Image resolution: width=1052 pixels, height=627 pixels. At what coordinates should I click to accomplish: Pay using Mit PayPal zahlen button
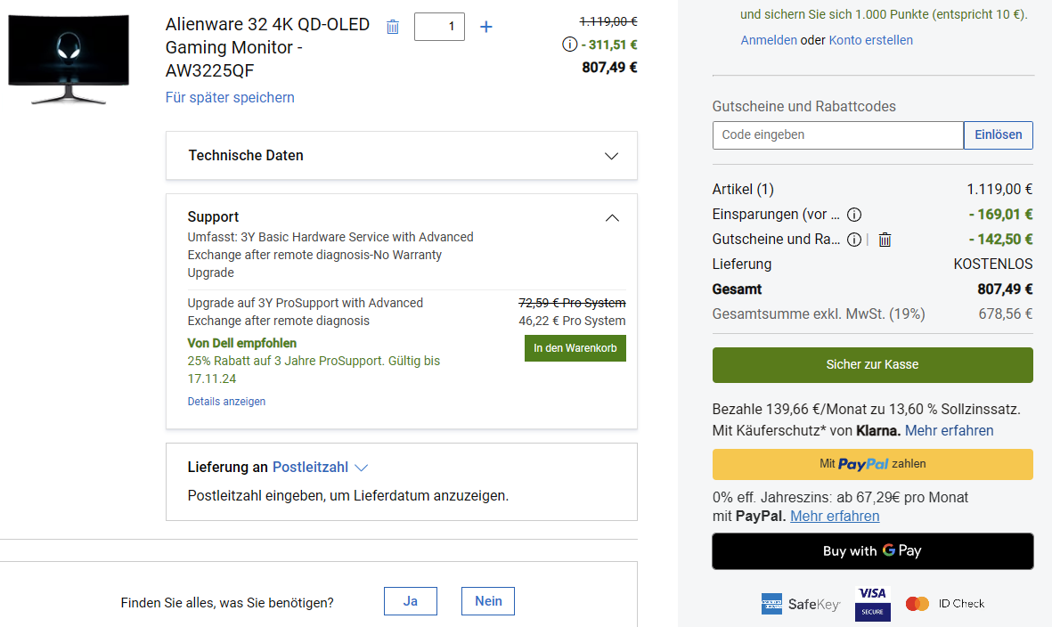[872, 464]
